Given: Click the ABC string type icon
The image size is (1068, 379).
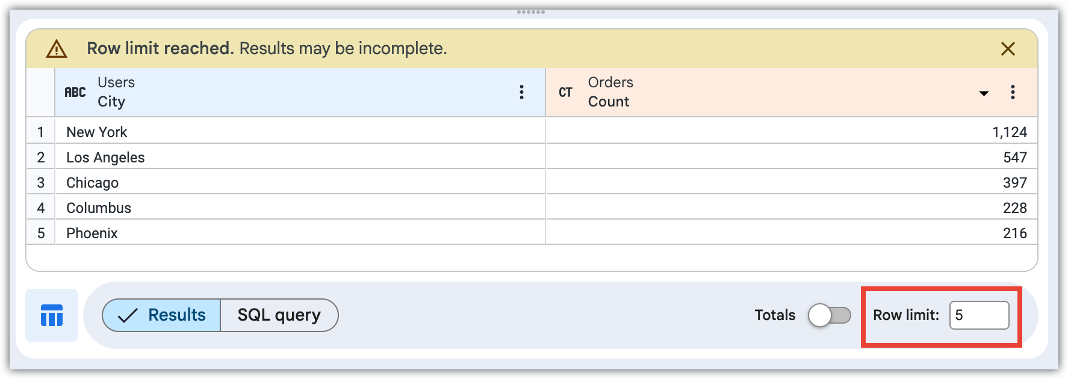Looking at the screenshot, I should pyautogui.click(x=75, y=92).
